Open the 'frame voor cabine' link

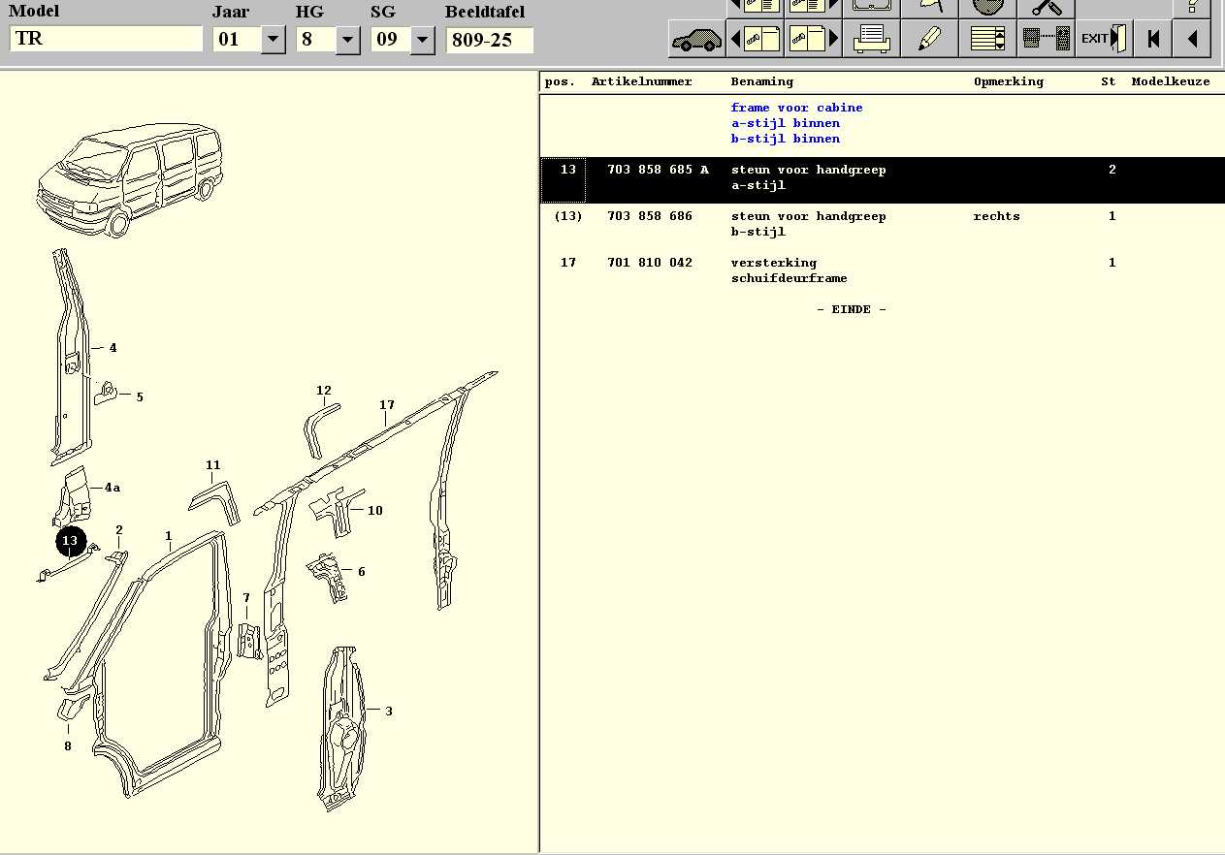click(x=796, y=108)
